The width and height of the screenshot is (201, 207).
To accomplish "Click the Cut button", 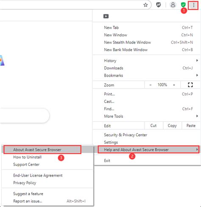I will click(154, 126).
